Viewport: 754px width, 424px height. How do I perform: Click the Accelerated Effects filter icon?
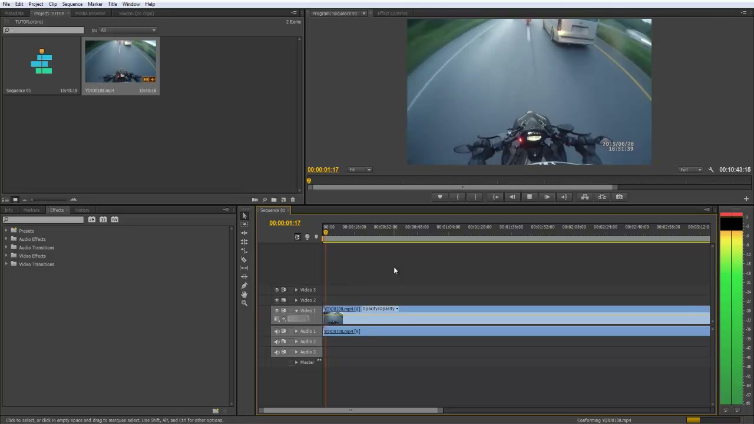[x=92, y=220]
